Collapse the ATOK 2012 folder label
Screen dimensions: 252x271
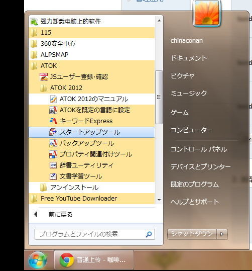(x=66, y=88)
